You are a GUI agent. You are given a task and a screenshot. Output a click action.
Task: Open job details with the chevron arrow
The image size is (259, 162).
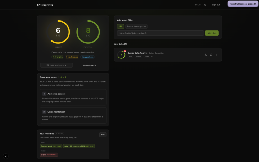(217, 55)
